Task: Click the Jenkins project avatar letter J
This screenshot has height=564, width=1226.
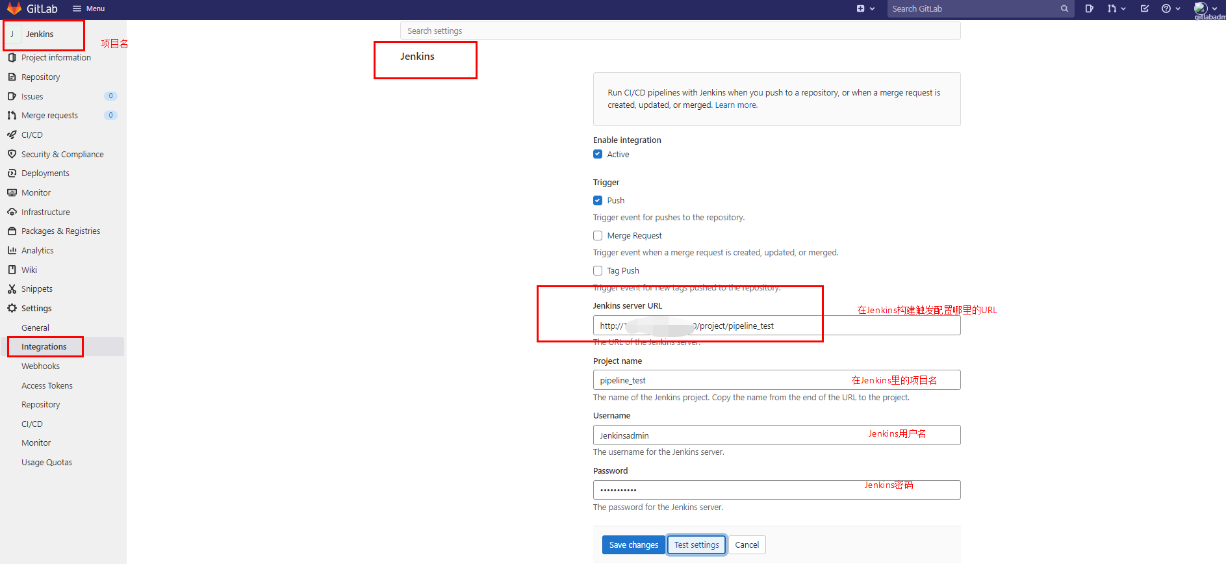Action: [x=12, y=34]
